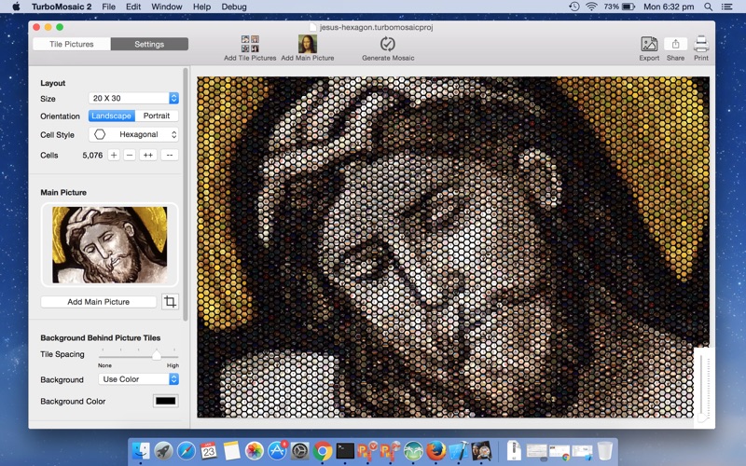Click the crop main picture icon
Viewport: 746px width, 466px height.
pos(170,301)
